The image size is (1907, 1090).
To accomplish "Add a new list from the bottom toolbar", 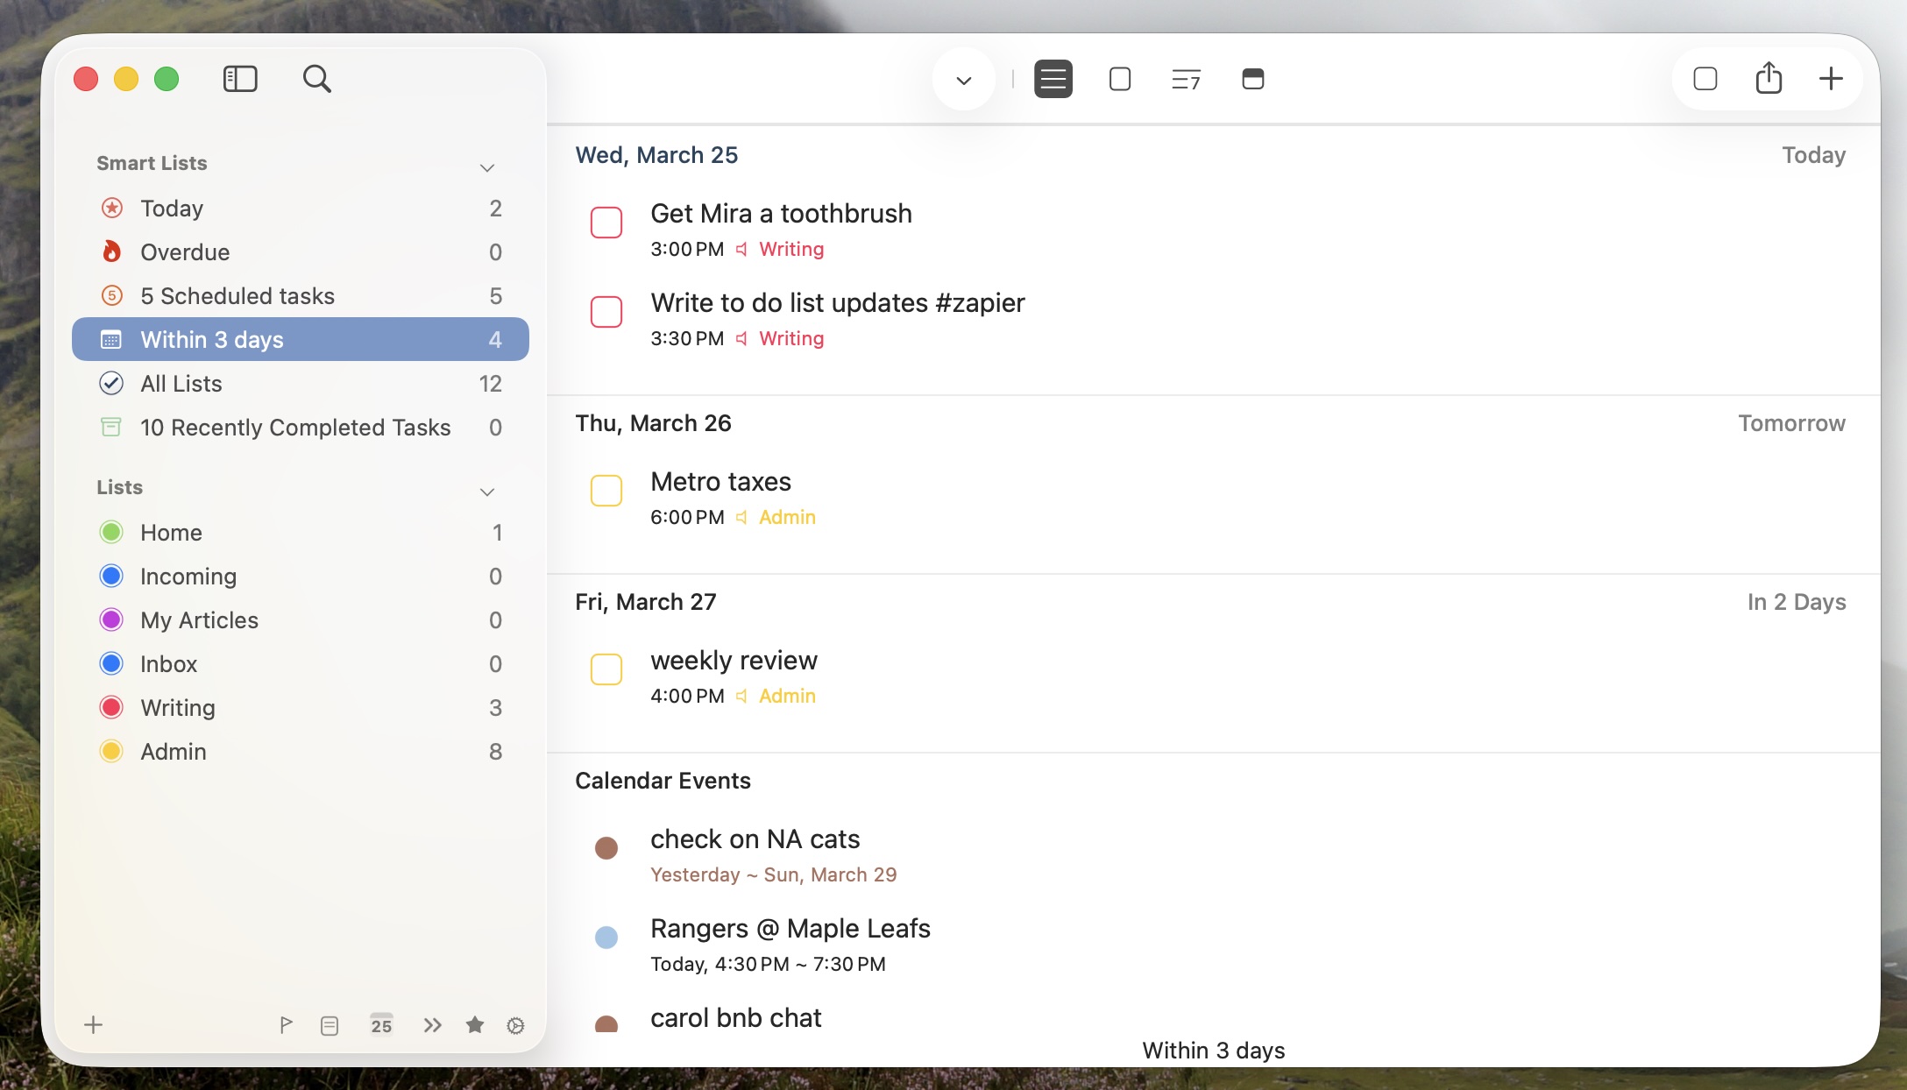I will pyautogui.click(x=93, y=1024).
